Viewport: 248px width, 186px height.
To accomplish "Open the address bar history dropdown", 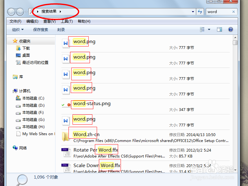I will tap(193, 11).
